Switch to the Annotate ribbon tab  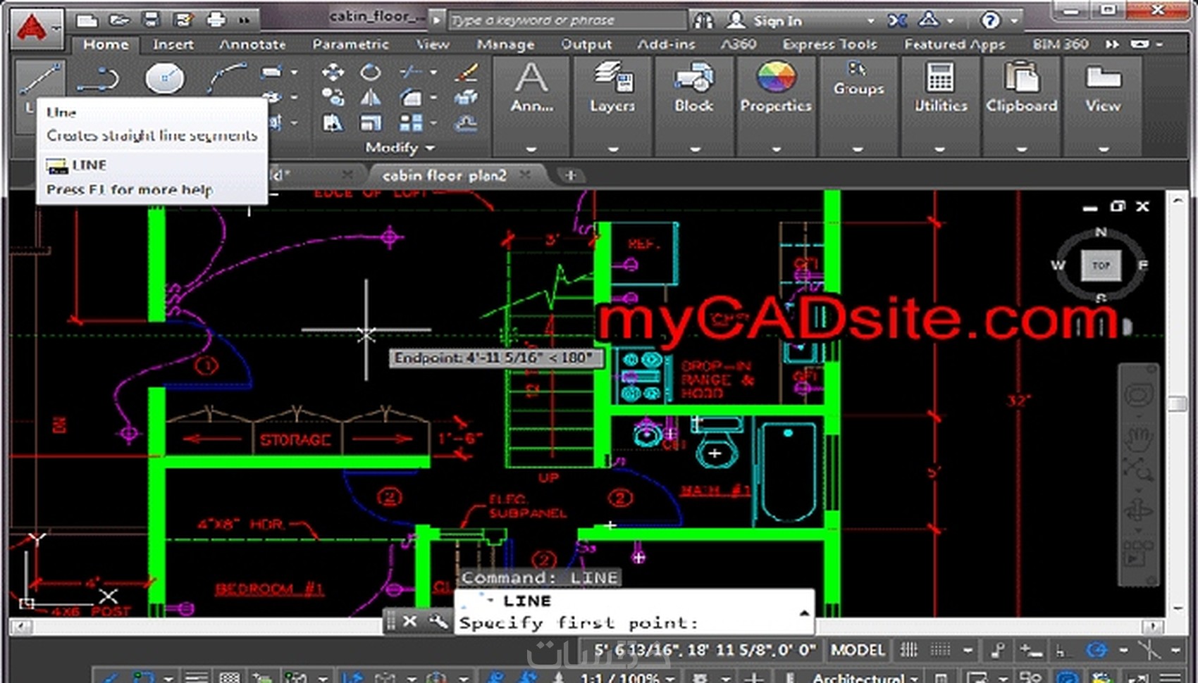click(x=252, y=44)
